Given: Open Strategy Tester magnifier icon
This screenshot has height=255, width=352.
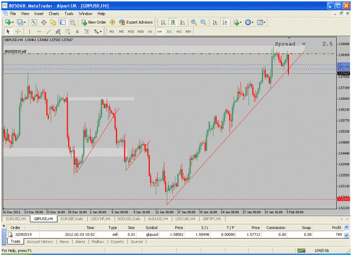Looking at the screenshot, I should (x=72, y=22).
